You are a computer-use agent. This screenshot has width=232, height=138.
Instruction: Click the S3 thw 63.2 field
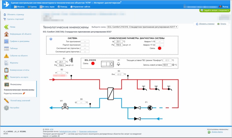pyautogui.click(x=119, y=74)
